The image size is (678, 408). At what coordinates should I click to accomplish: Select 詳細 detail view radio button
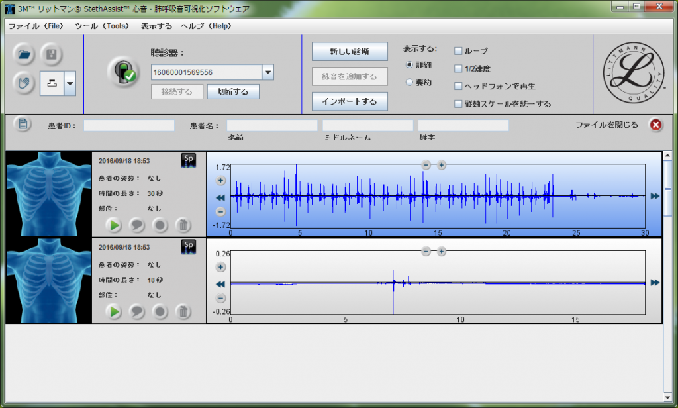click(x=409, y=65)
